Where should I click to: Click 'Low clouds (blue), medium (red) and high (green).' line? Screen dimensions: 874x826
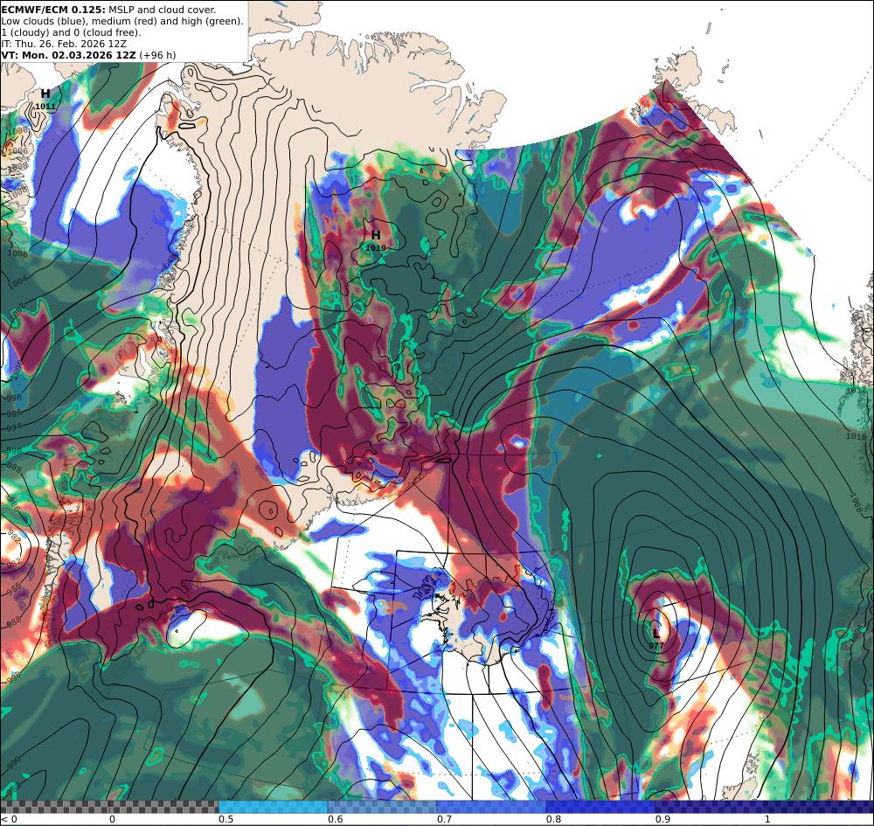[122, 21]
